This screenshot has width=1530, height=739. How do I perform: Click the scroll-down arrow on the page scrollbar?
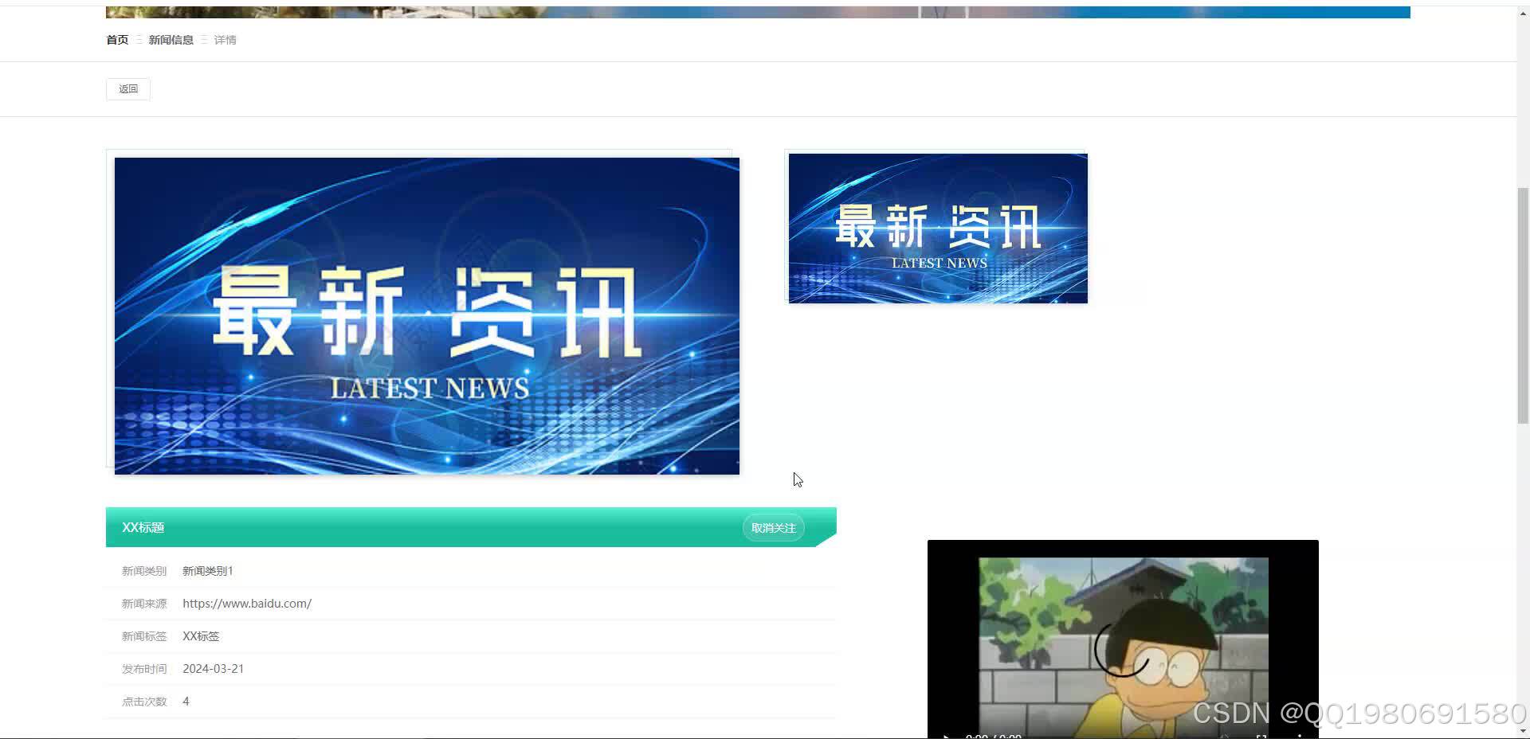(1523, 729)
